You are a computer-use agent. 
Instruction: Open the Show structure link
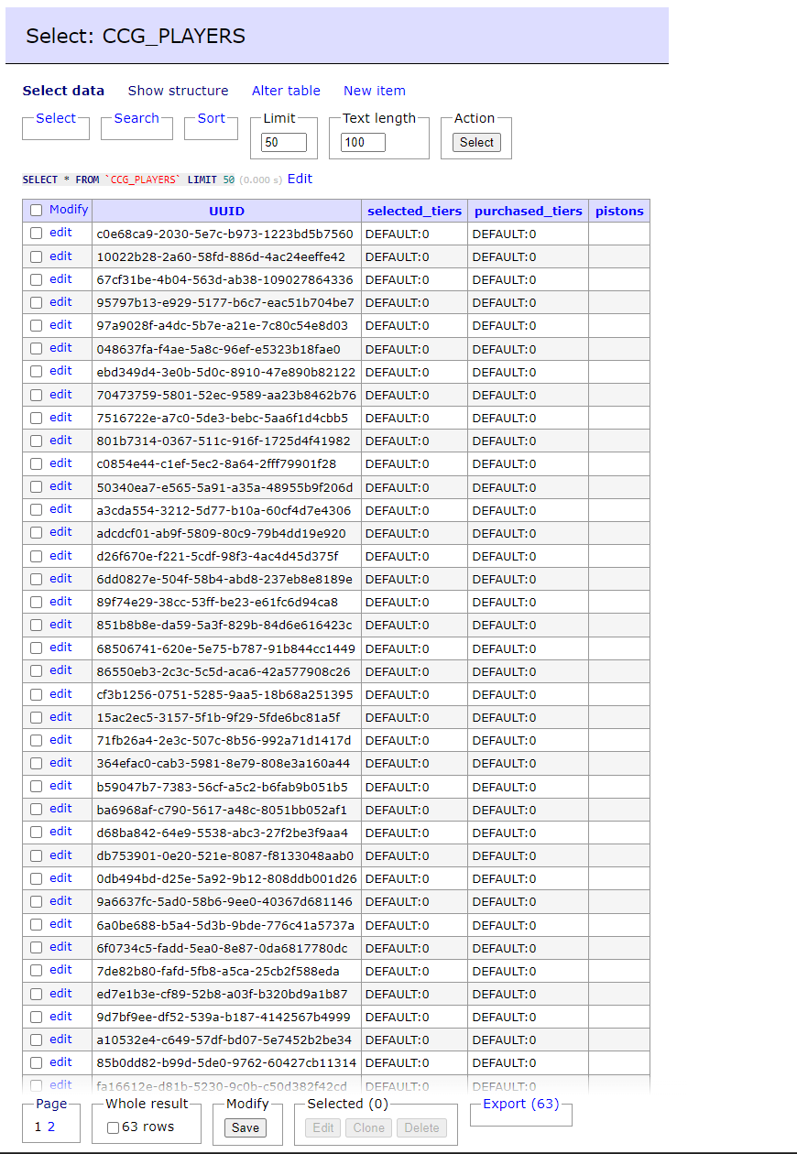[178, 91]
